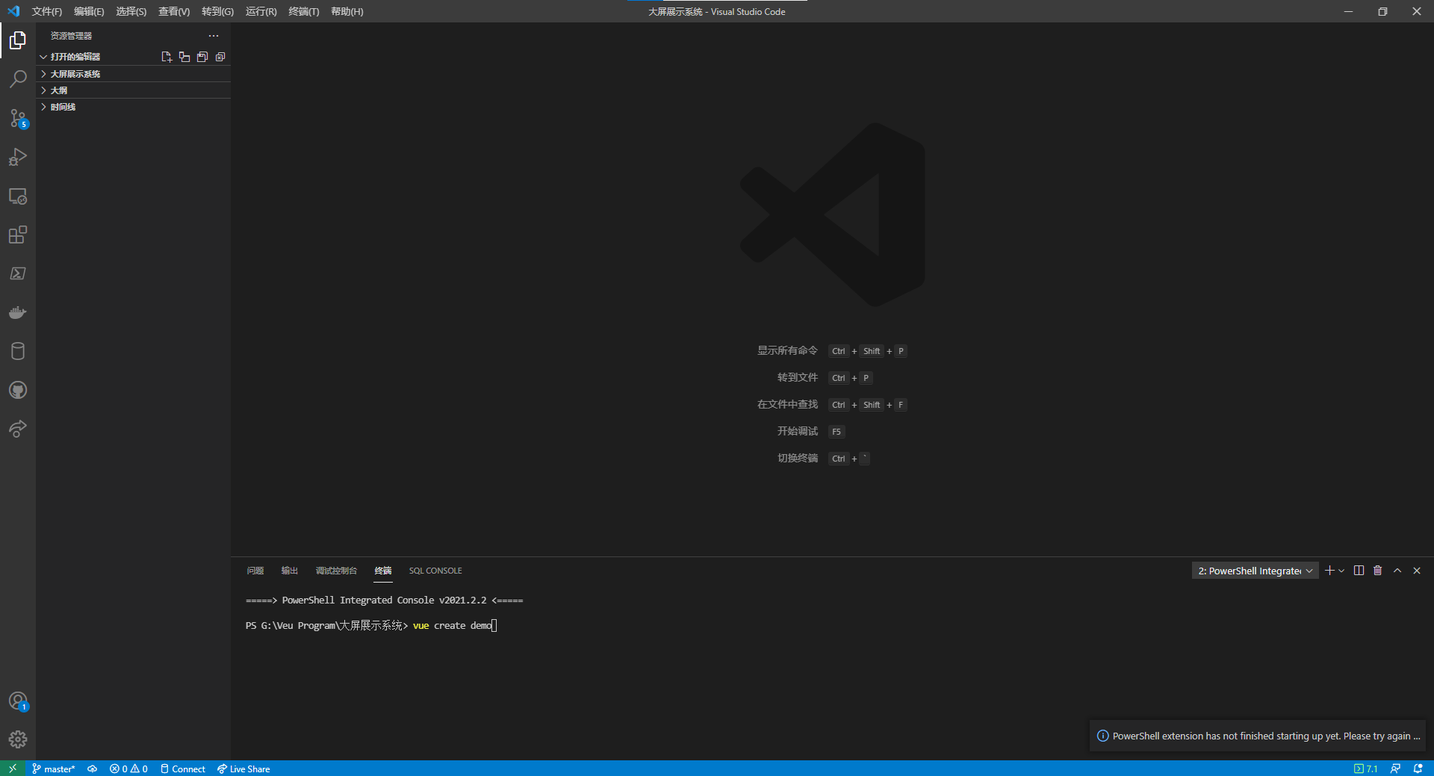Switch to 调试控制台 tab
This screenshot has width=1434, height=776.
click(336, 571)
